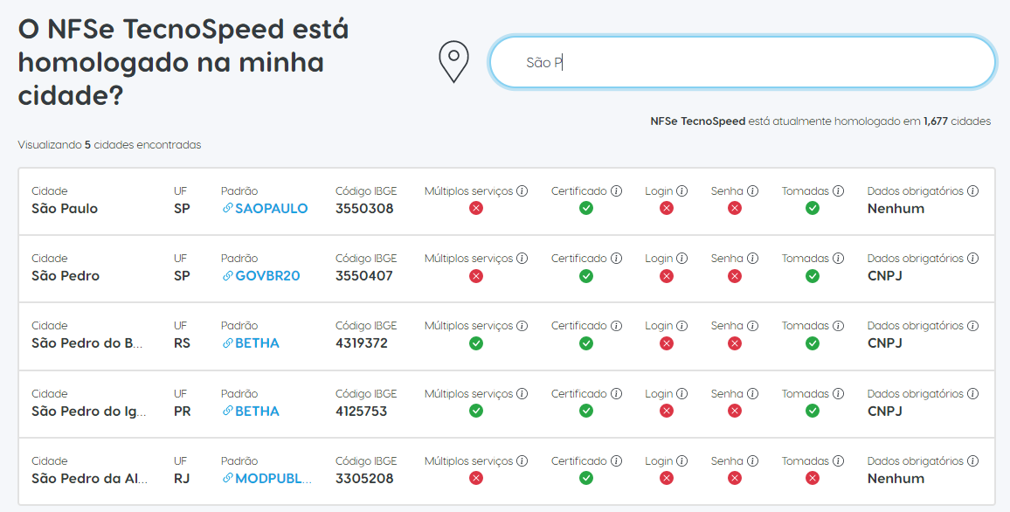The image size is (1010, 512).
Task: Select the city name "São Paulo"
Action: coord(65,209)
